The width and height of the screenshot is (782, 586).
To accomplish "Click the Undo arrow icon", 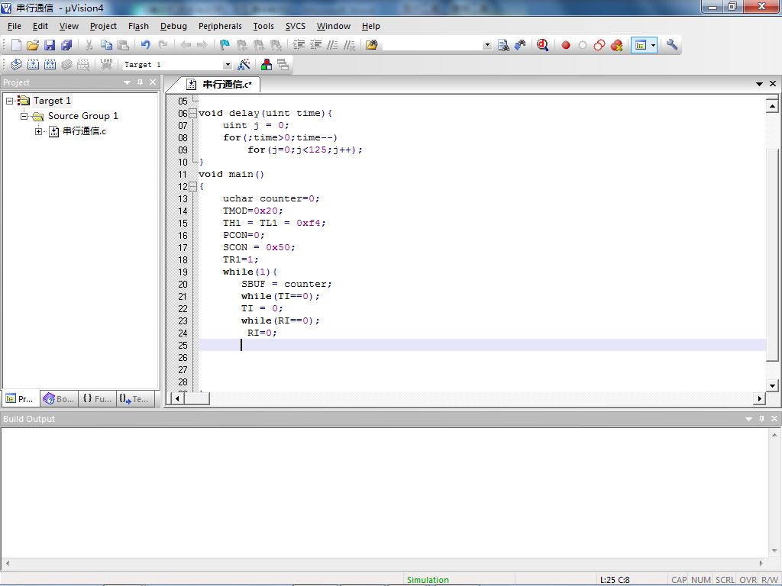I will click(145, 45).
